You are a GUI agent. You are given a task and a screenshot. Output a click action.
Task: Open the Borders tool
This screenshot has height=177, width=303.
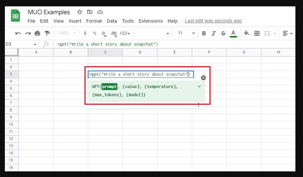[257, 33]
